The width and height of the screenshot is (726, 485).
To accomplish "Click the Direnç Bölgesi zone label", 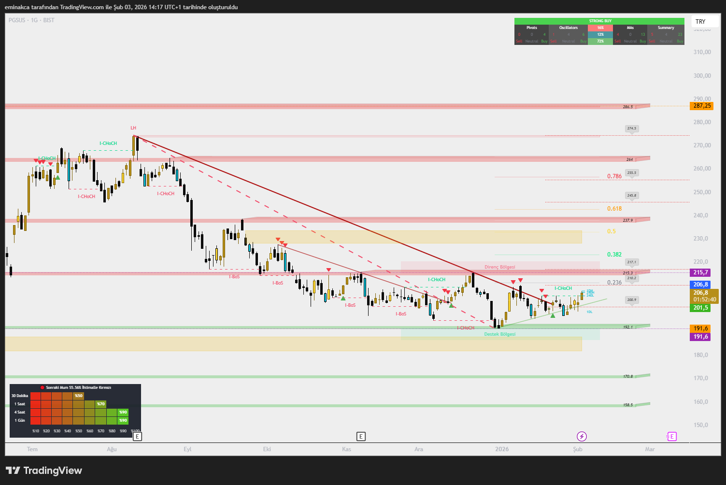I will [499, 267].
